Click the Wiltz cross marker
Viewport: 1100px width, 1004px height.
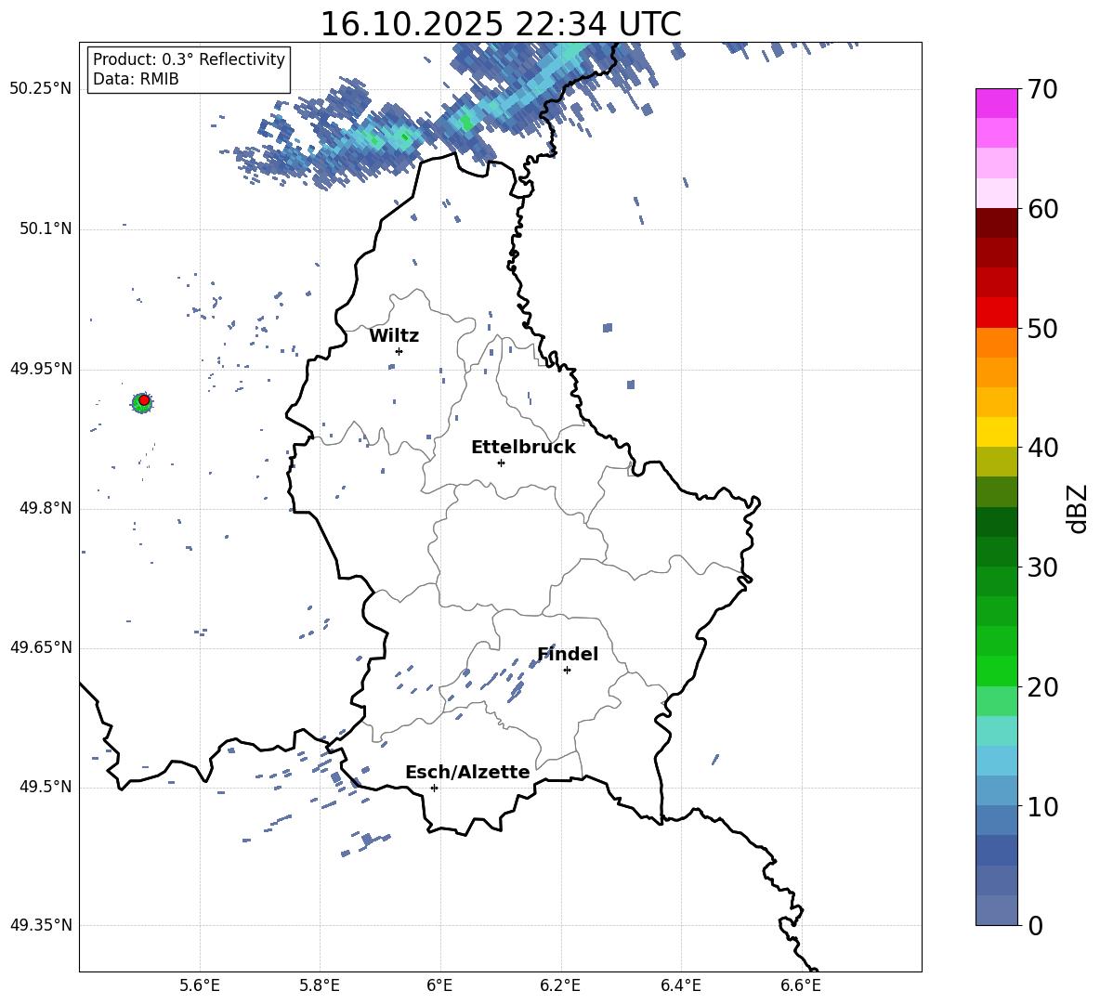point(399,351)
